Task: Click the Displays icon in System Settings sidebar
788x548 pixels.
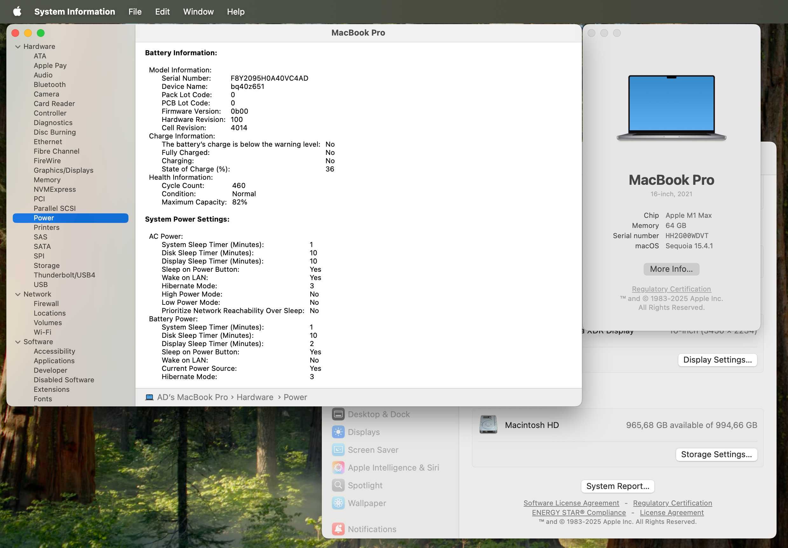Action: (x=338, y=432)
